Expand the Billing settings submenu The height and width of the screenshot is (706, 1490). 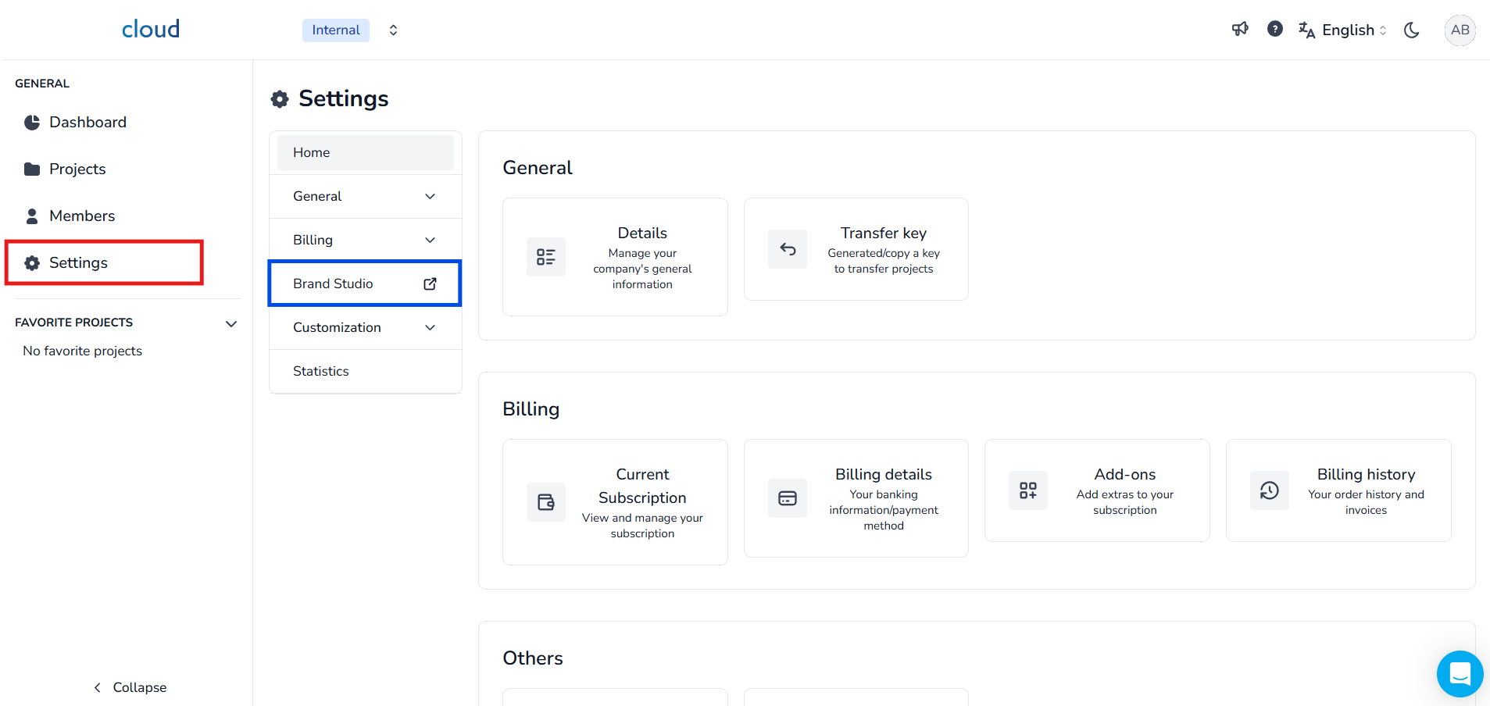(430, 241)
